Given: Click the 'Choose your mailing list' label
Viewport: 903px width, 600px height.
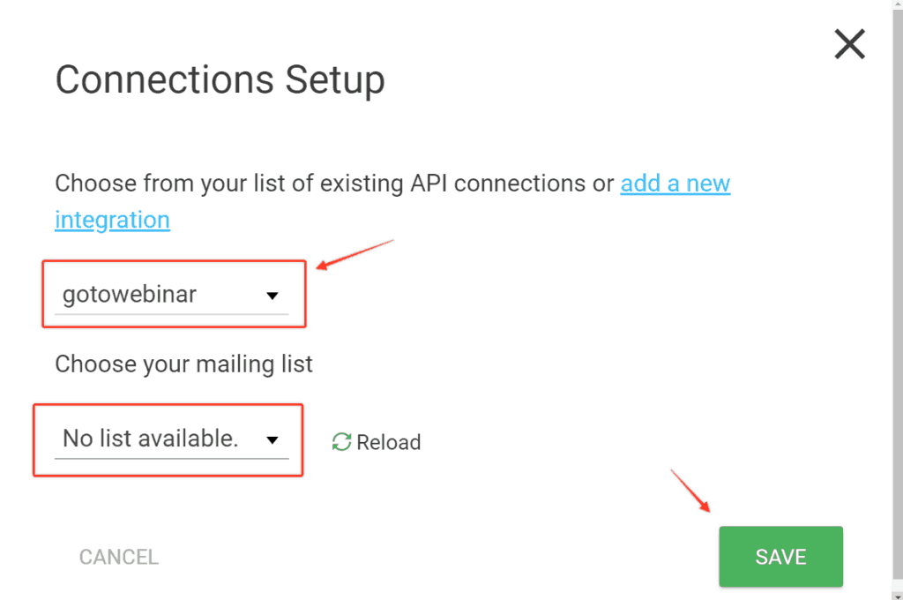Looking at the screenshot, I should coord(183,364).
